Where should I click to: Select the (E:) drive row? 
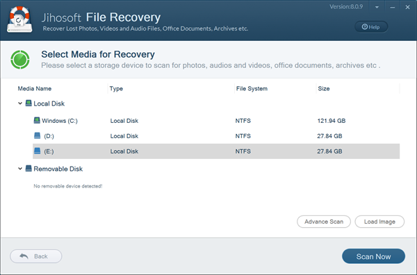click(216, 151)
